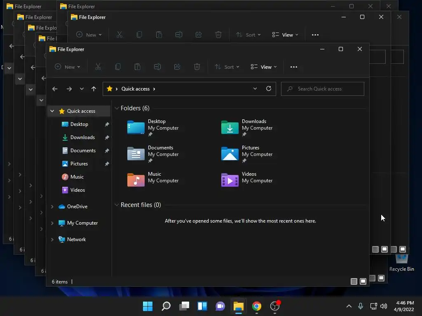Show hidden system tray icons

[x=349, y=306]
